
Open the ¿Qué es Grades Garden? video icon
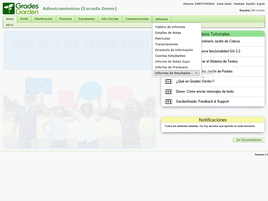point(168,82)
